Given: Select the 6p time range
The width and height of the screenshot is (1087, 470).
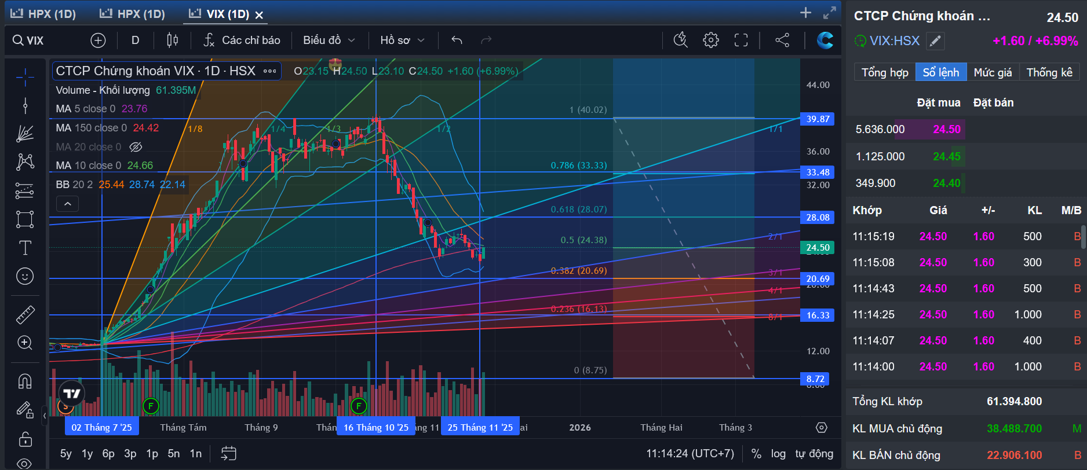Looking at the screenshot, I should point(108,454).
